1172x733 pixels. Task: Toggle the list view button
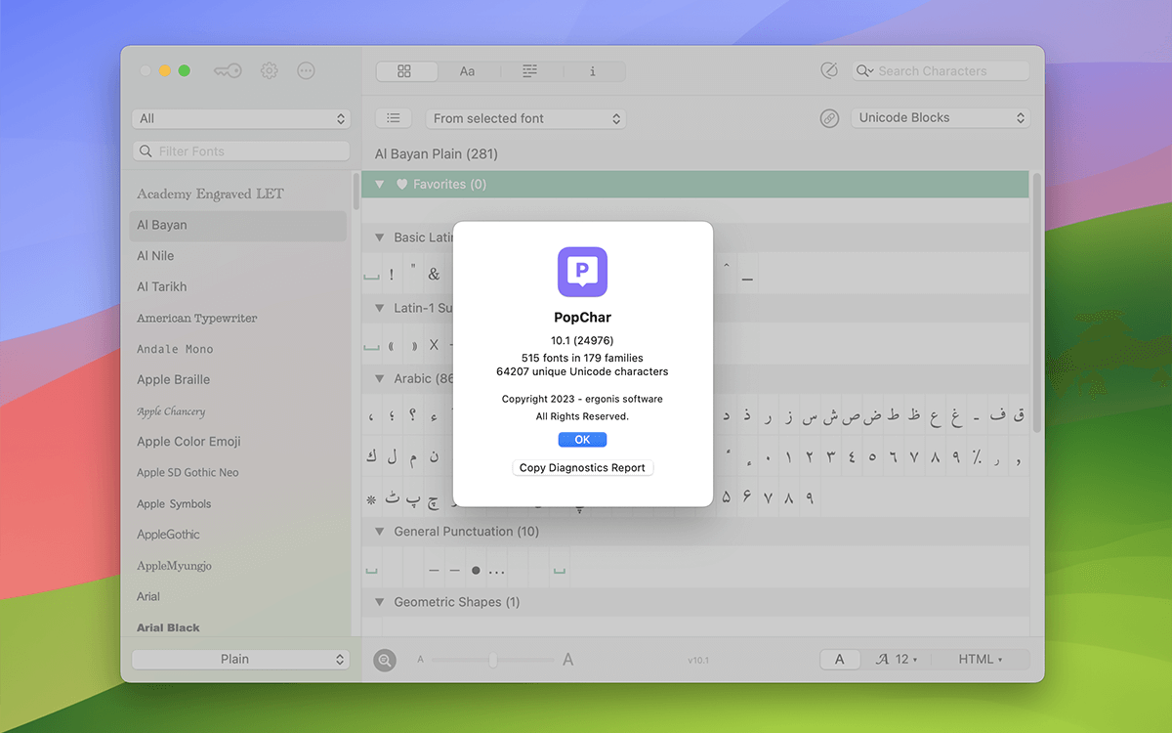click(393, 118)
